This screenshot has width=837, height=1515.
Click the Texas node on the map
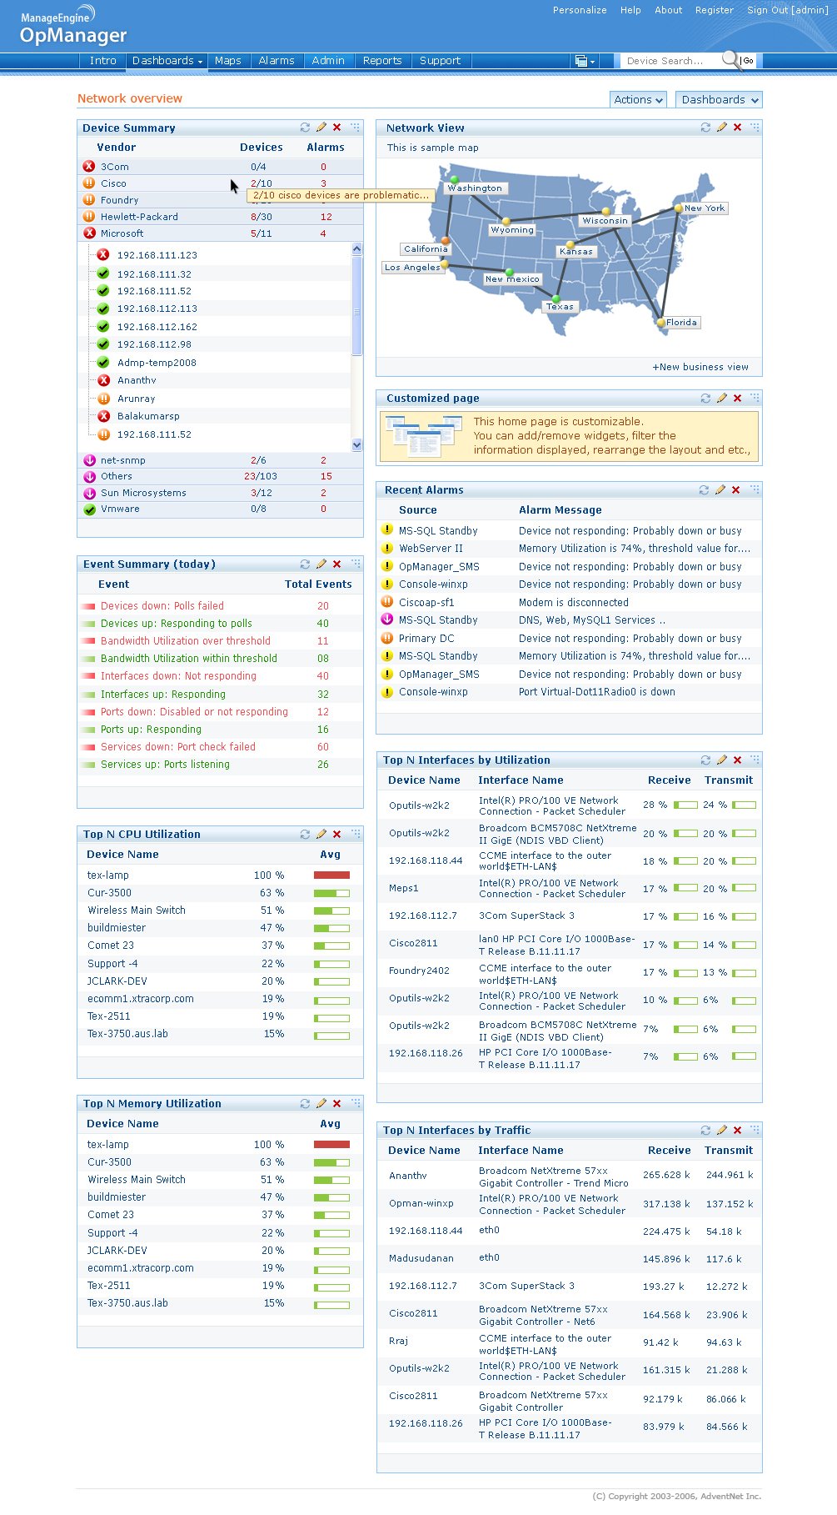[x=556, y=298]
